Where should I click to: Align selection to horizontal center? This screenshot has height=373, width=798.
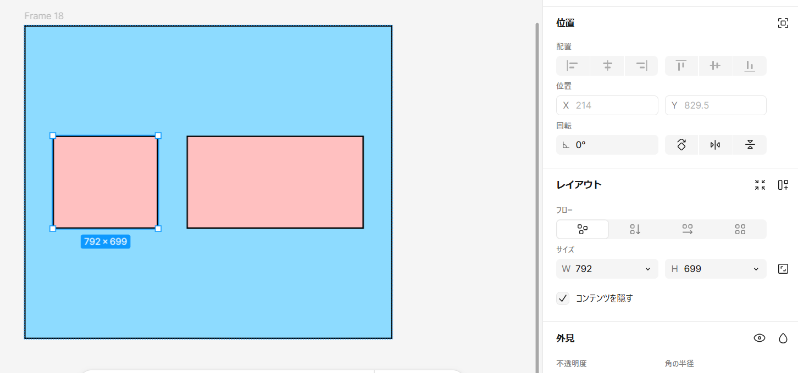(x=607, y=66)
